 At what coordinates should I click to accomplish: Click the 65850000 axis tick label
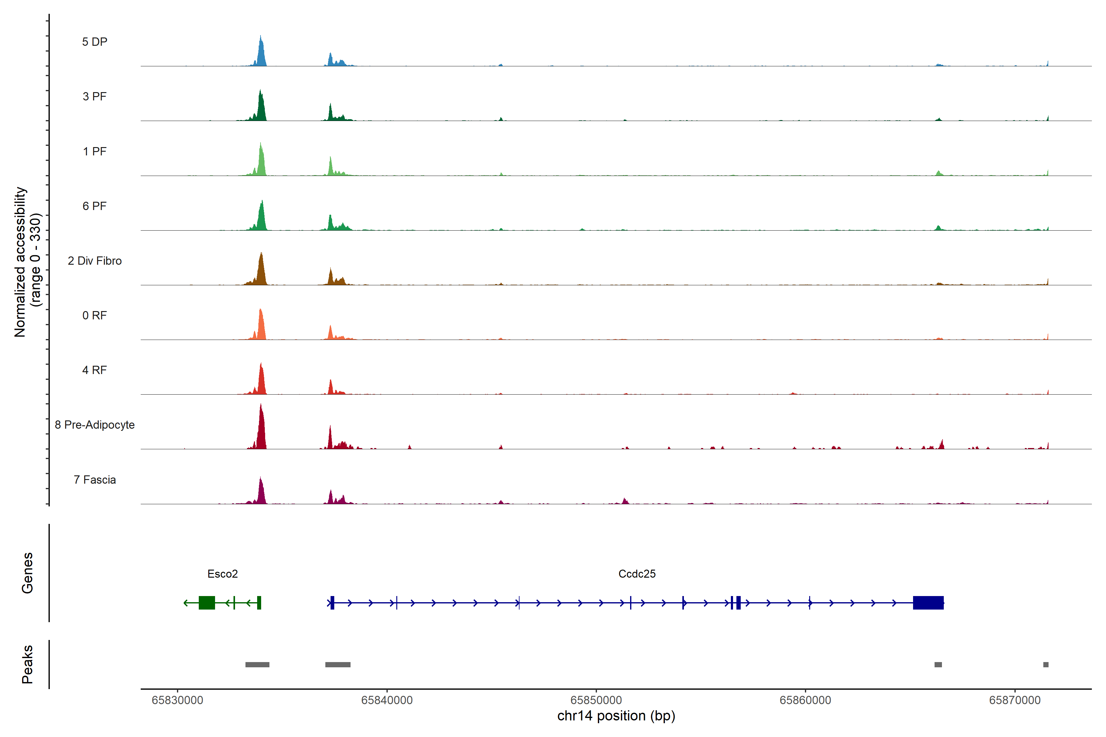tap(596, 700)
